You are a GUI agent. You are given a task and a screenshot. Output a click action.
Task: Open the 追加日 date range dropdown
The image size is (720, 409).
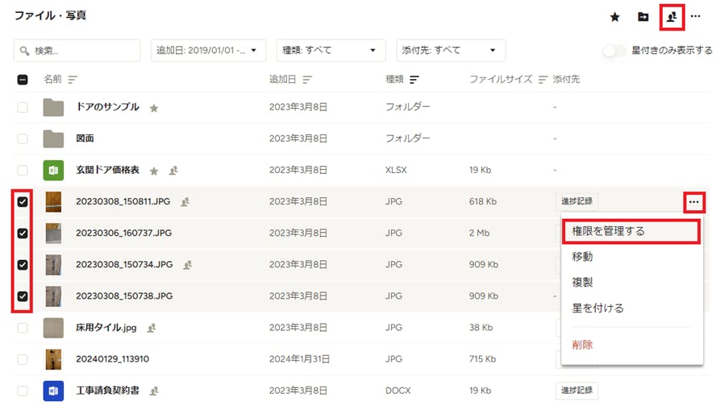pos(209,51)
